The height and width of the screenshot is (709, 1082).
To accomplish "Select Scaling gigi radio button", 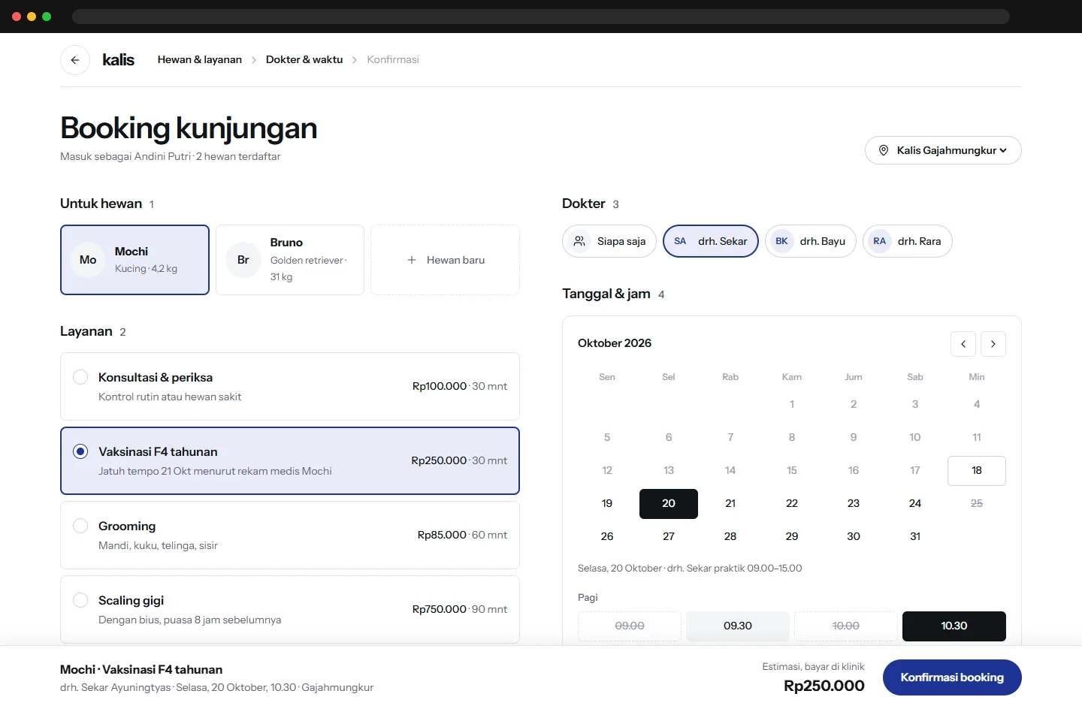I will pos(80,600).
